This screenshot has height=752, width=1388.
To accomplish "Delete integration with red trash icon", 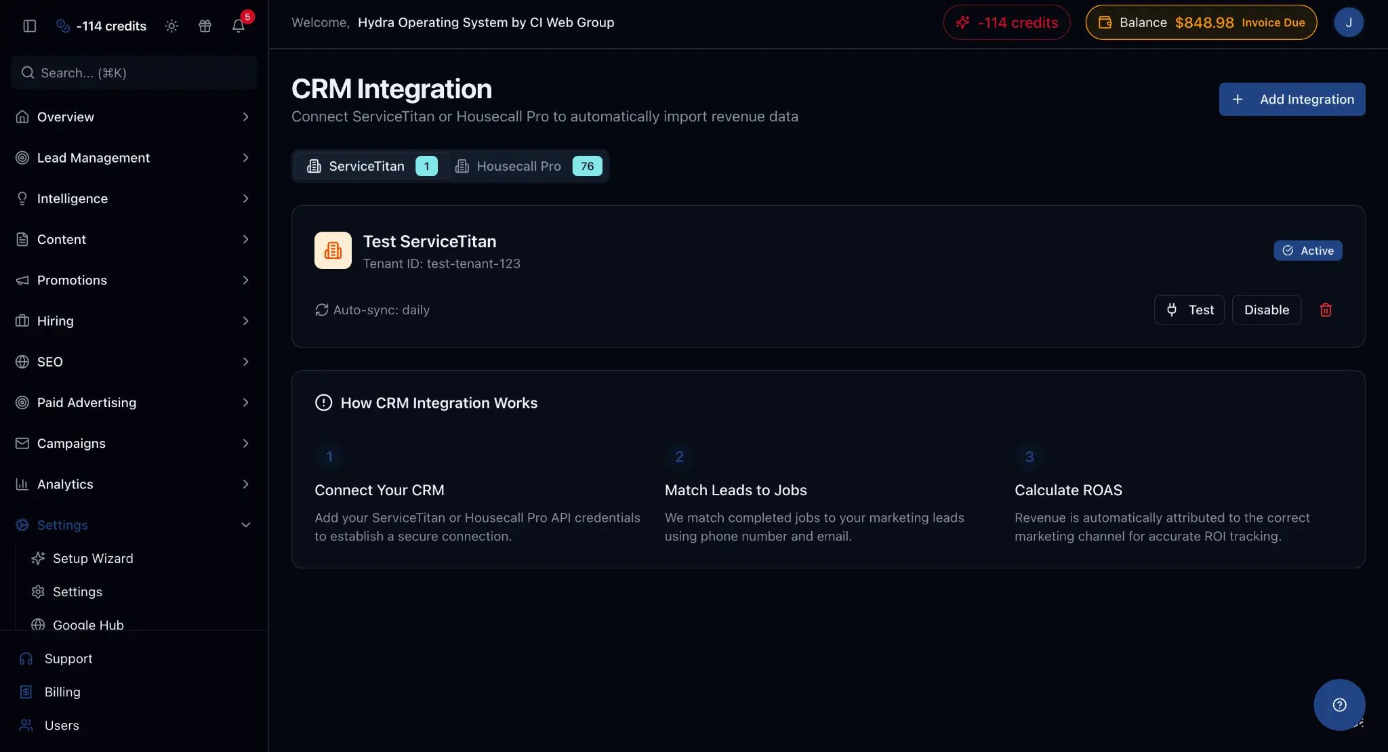I will (1326, 310).
